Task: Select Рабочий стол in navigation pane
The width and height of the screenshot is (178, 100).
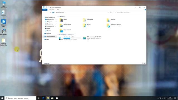Action: click(x=50, y=19)
